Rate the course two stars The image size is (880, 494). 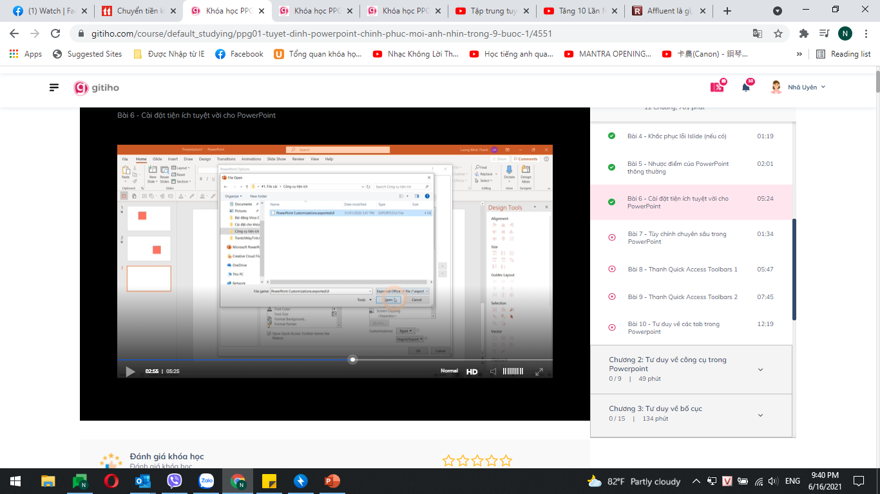point(463,461)
